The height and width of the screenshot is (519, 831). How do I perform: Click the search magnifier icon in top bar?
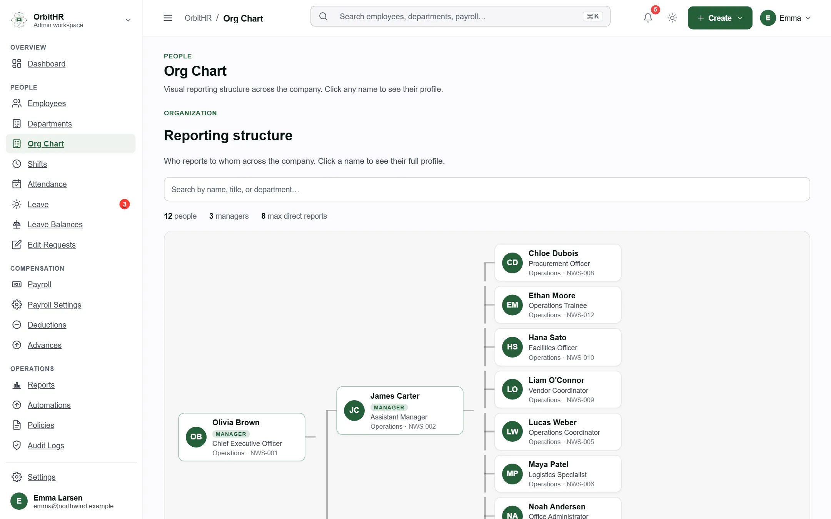[323, 16]
